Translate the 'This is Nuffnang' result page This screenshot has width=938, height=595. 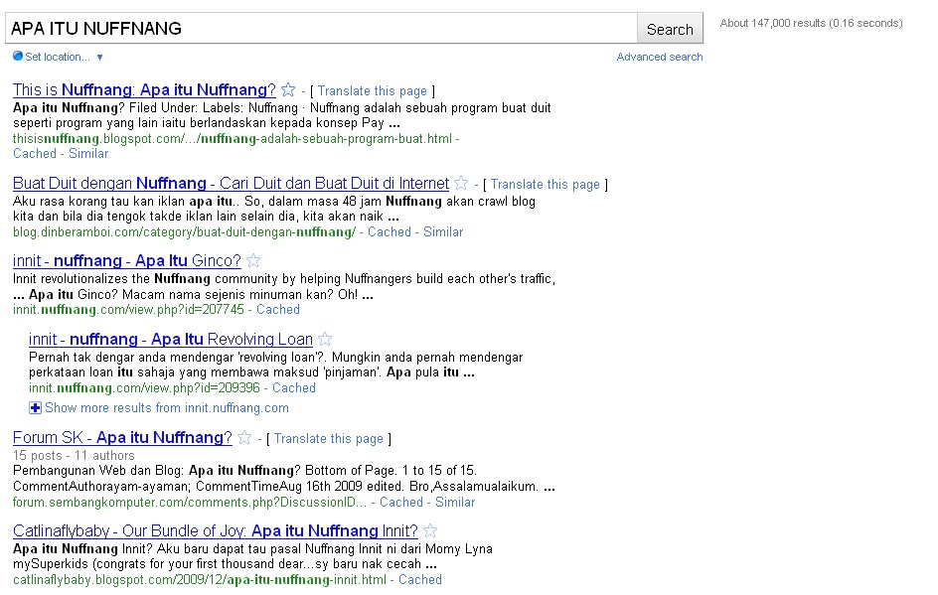[x=372, y=91]
